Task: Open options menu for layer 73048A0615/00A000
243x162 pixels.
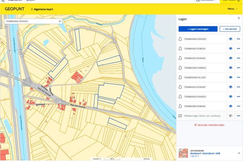Action: coord(238,87)
